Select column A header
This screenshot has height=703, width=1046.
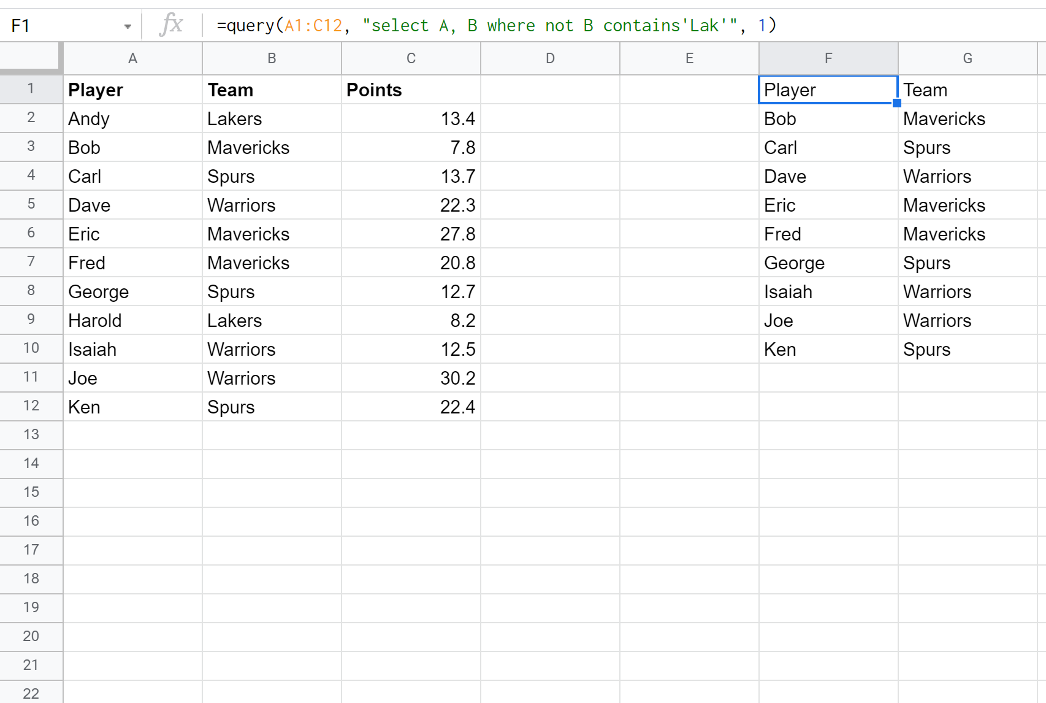click(x=132, y=58)
